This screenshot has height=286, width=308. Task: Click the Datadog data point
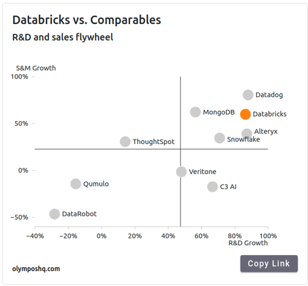(248, 95)
